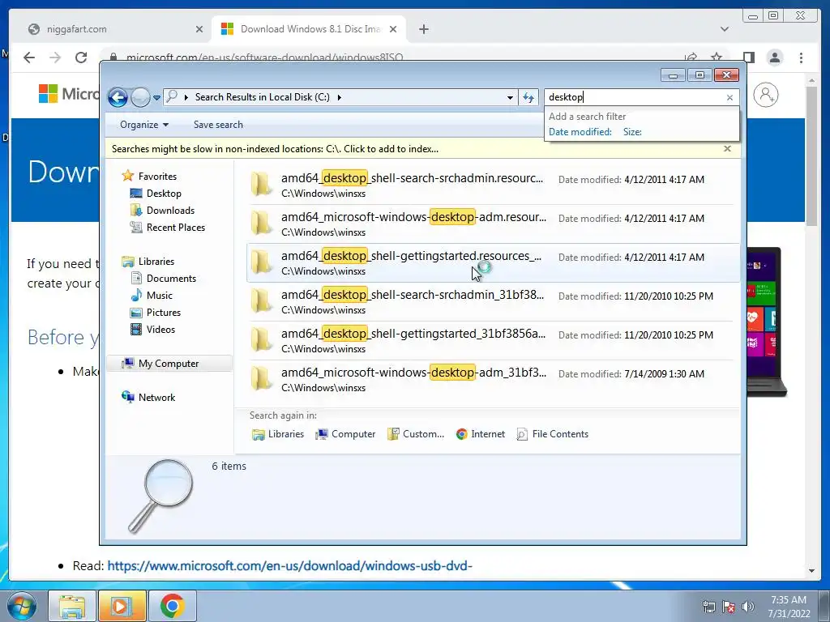Click folder icon of first search result
Image resolution: width=830 pixels, height=622 pixels.
point(262,185)
